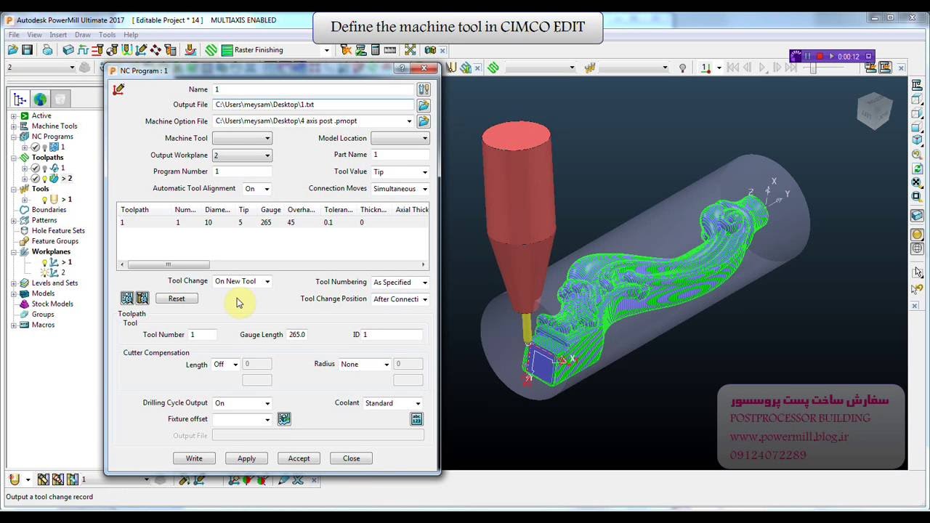Open the File menu
The image size is (930, 523).
(14, 35)
